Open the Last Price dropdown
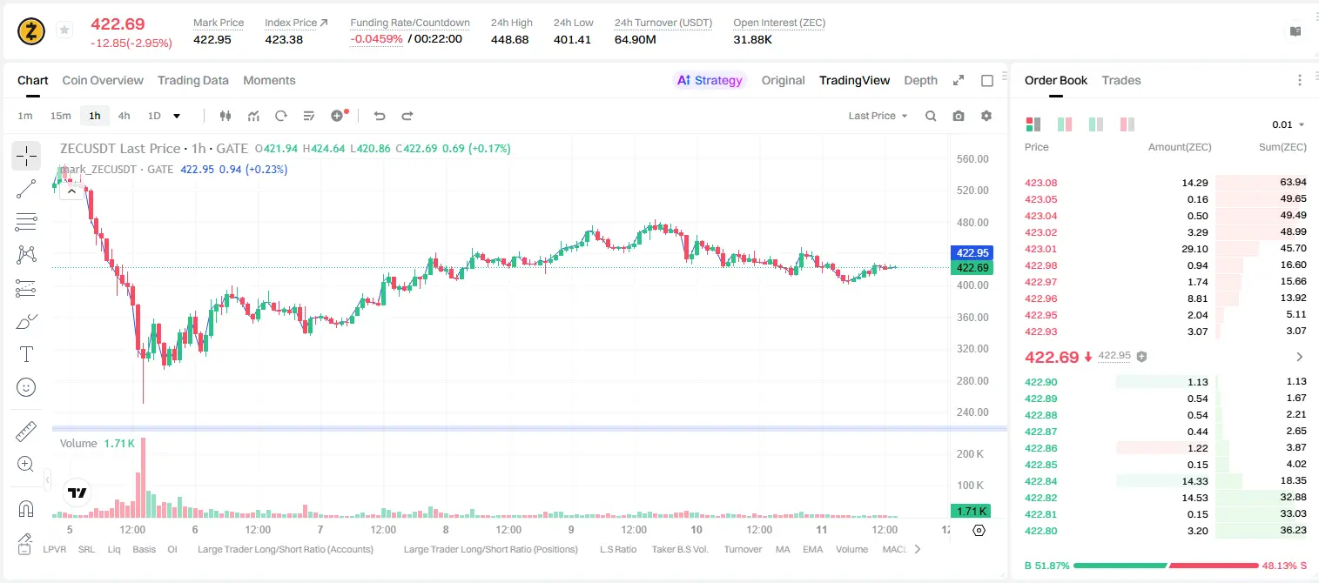The height and width of the screenshot is (583, 1319). tap(878, 116)
